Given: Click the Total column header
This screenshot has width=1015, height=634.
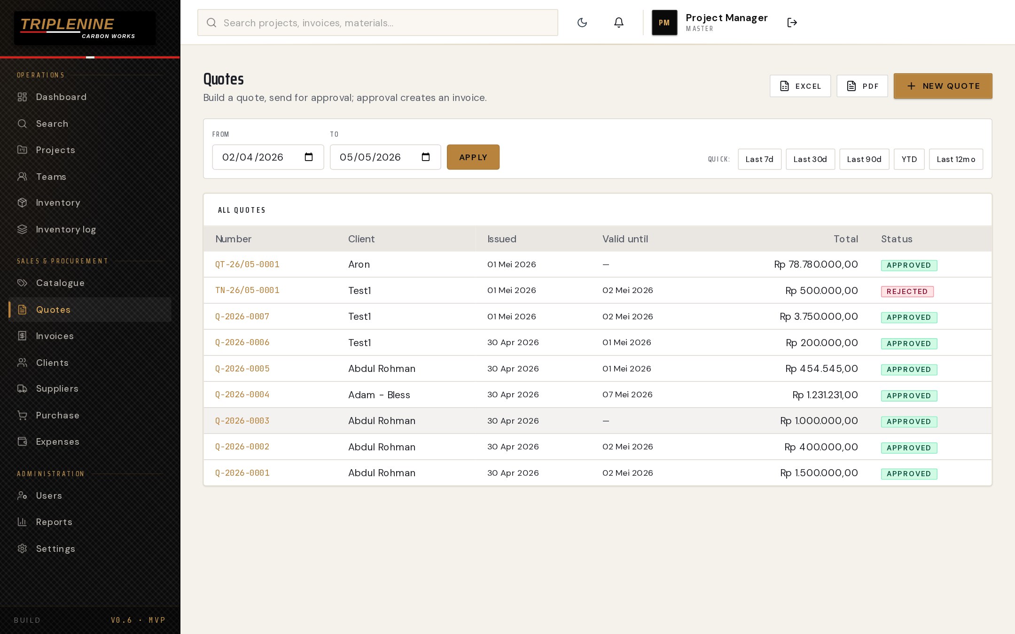Looking at the screenshot, I should coord(846,239).
